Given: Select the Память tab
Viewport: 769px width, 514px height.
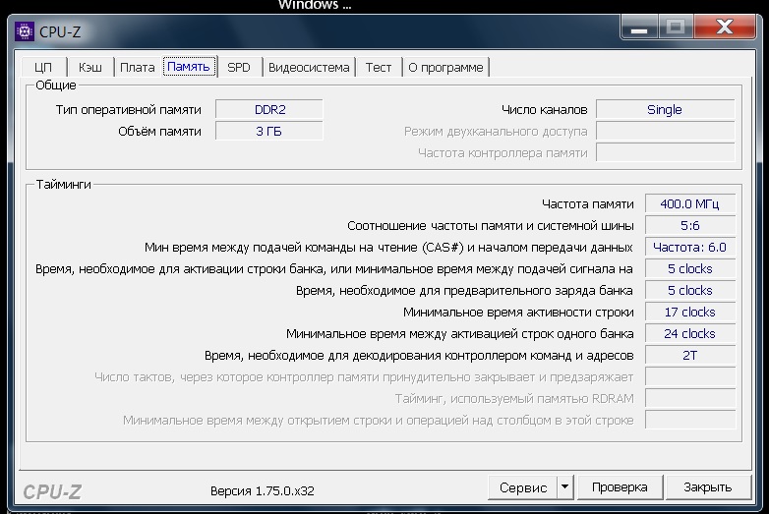Looking at the screenshot, I should coord(189,67).
